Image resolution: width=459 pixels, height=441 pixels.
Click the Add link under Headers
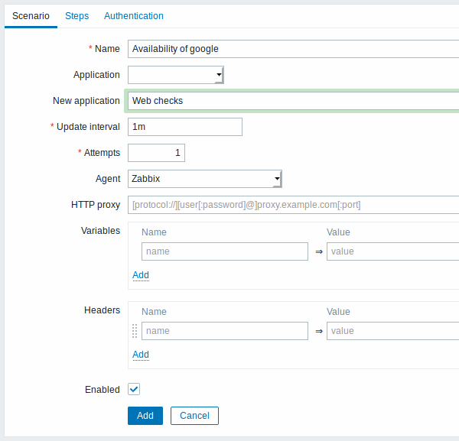[x=141, y=355]
